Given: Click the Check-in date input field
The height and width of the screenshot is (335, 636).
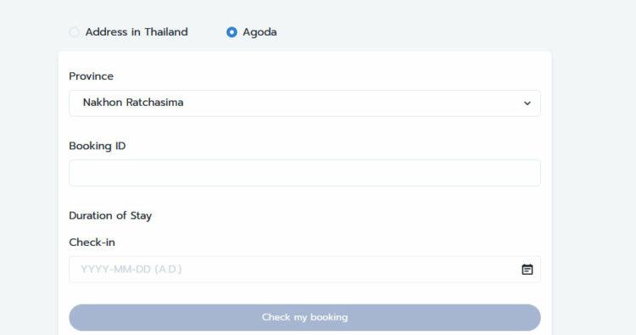Looking at the screenshot, I should pos(304,270).
